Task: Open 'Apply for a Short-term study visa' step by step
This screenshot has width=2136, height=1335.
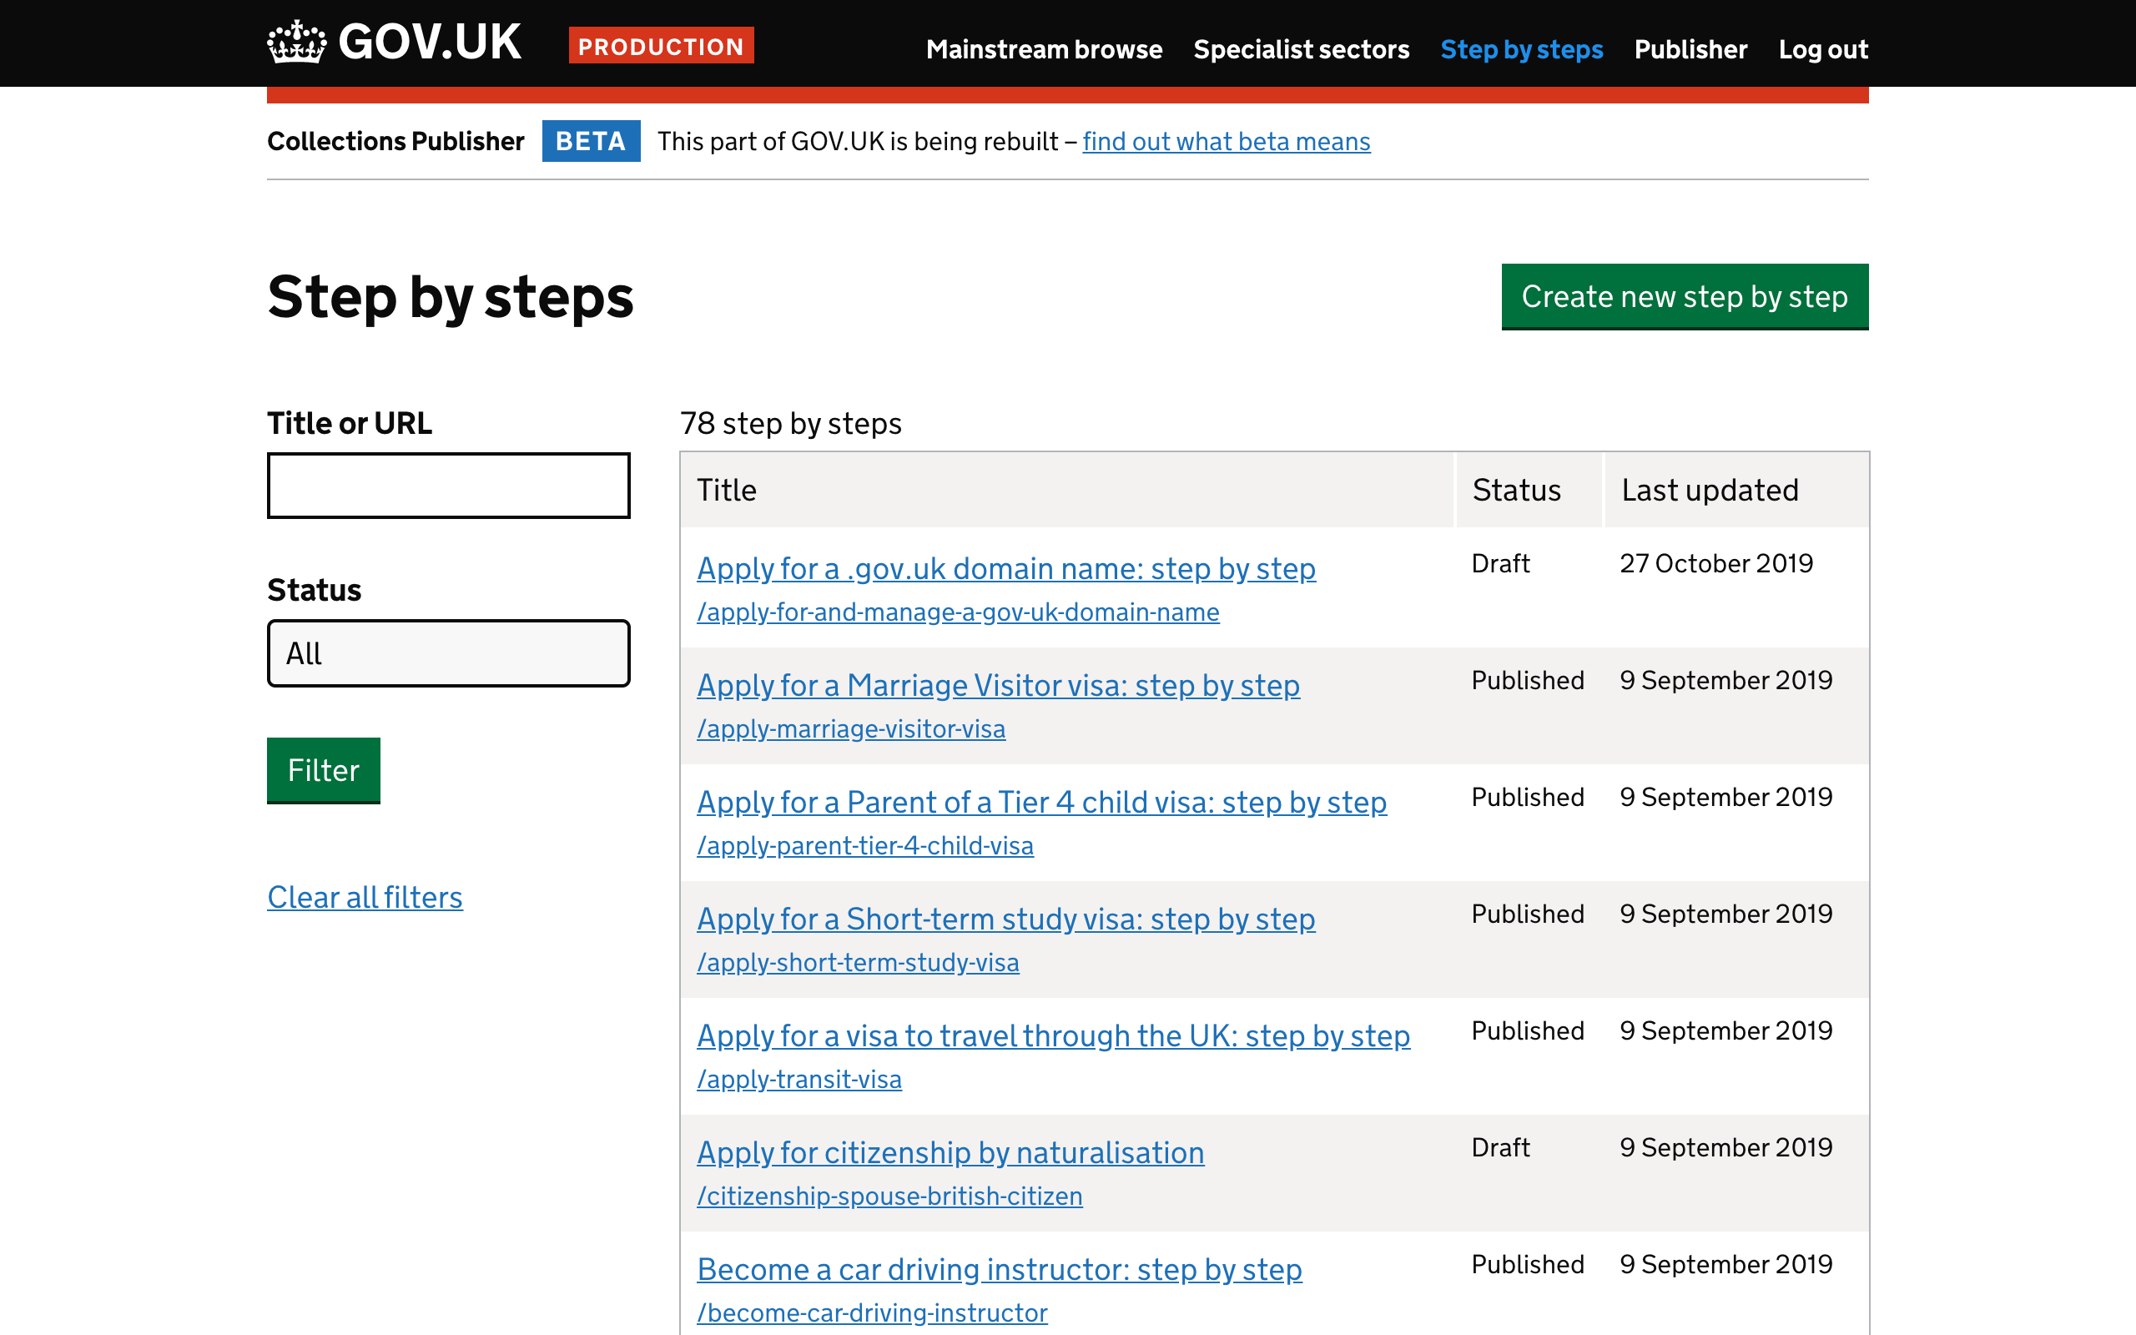Action: [1006, 919]
